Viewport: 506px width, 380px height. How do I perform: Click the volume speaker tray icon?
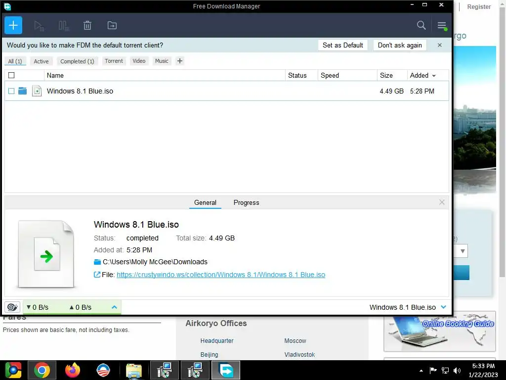[457, 371]
